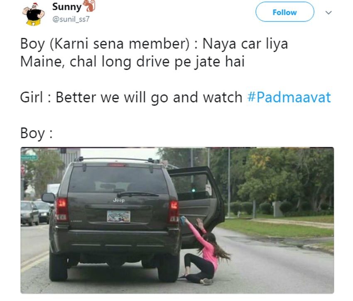Image resolution: width=353 pixels, height=301 pixels.
Task: Expand the chevron menu next to Follow
Action: click(x=328, y=12)
